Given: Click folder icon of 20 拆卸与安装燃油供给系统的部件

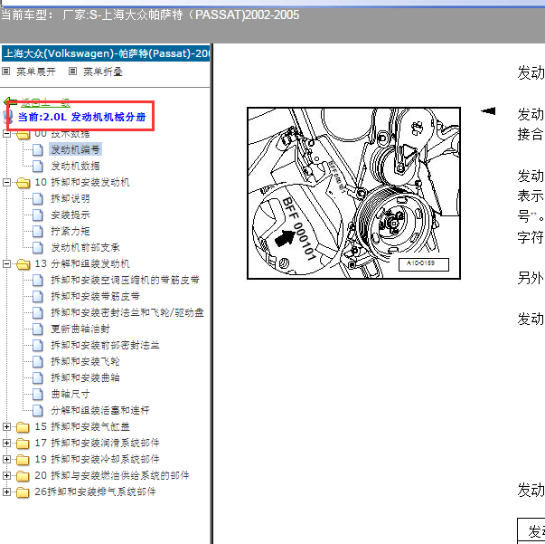Looking at the screenshot, I should [x=23, y=476].
